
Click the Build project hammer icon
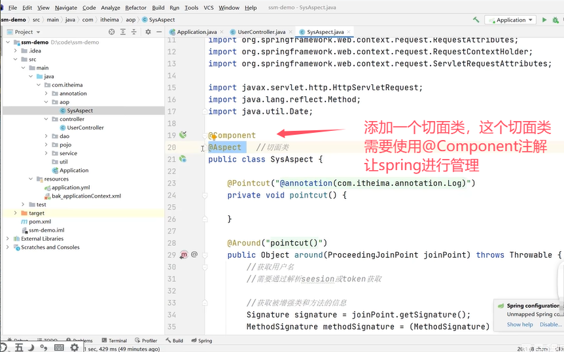[476, 20]
